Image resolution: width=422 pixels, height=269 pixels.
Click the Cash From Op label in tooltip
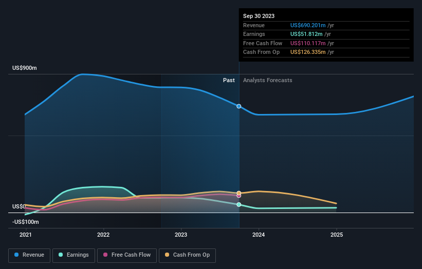261,52
